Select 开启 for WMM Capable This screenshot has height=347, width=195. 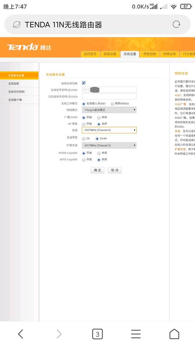tap(84, 153)
